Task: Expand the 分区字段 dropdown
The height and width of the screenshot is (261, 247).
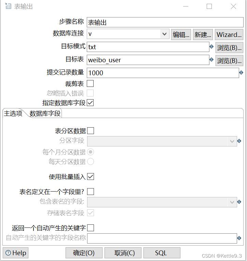Action: tap(232, 141)
